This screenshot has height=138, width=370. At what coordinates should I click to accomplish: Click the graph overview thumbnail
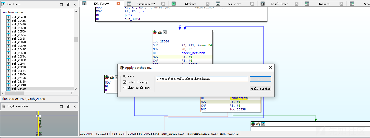39,123
